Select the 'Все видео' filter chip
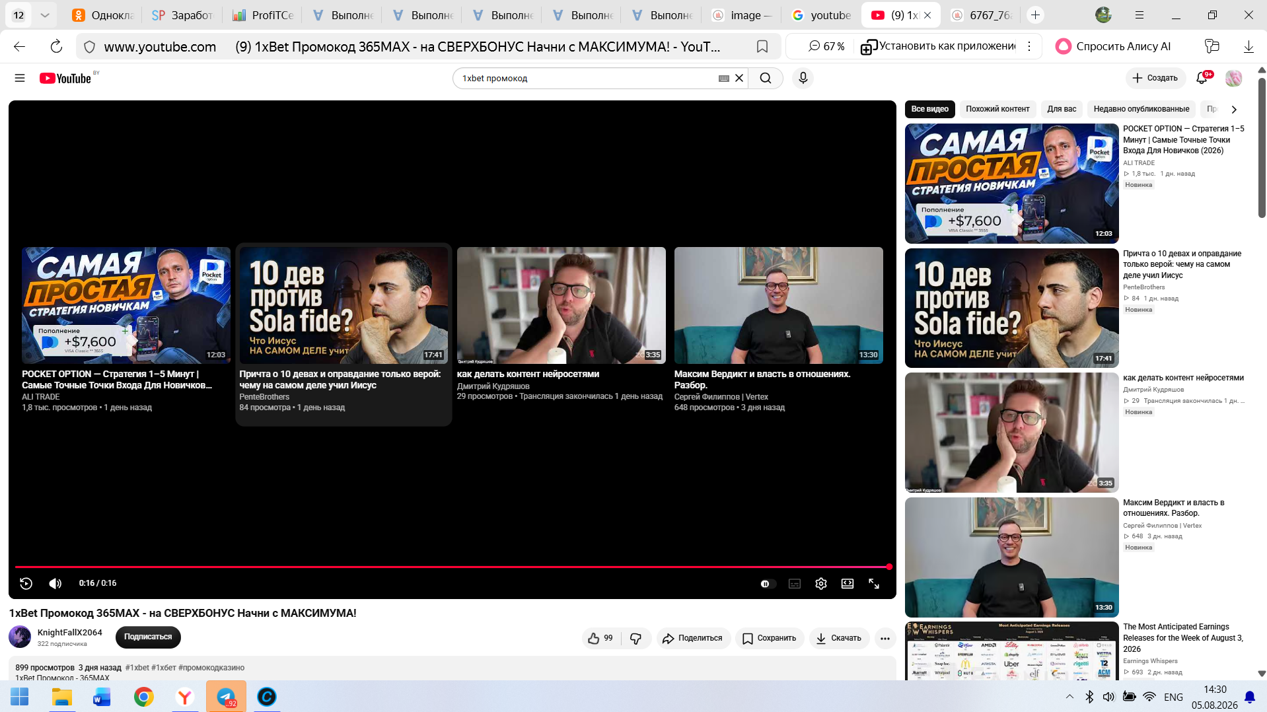The image size is (1267, 712). [x=929, y=109]
